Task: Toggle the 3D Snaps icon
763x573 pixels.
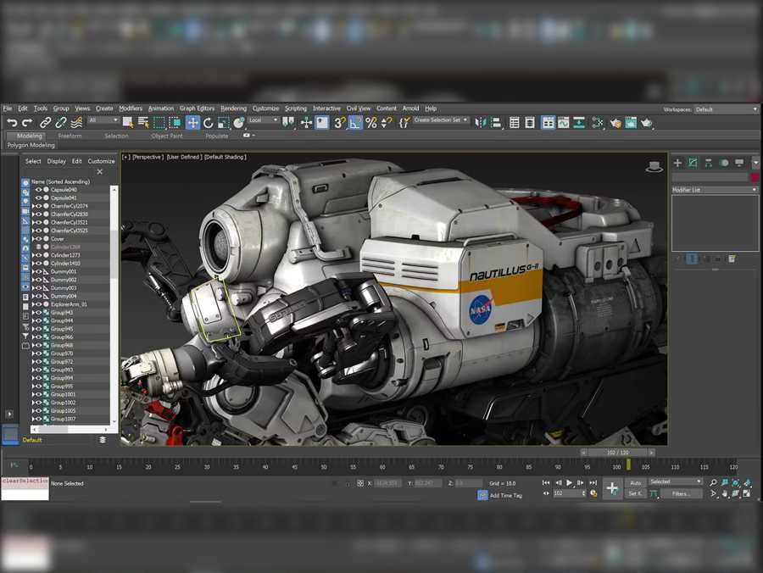Action: (x=340, y=123)
